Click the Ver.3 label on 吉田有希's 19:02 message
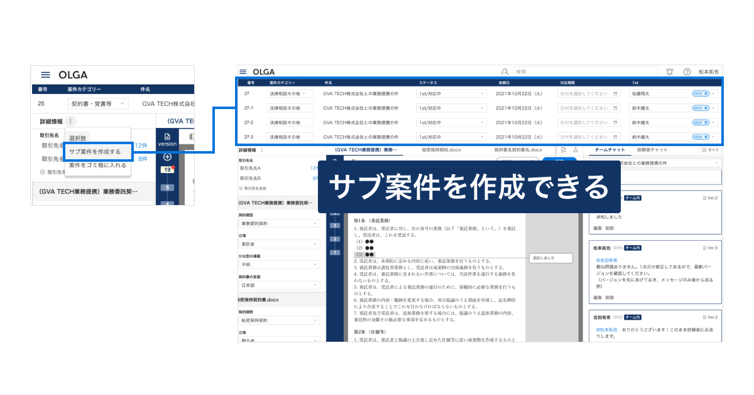Viewport: 754px width, 395px height. 711,317
